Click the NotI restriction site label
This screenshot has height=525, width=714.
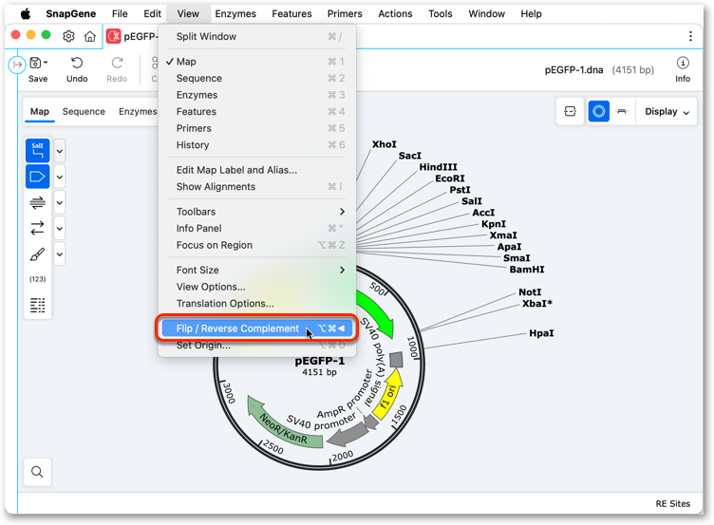click(x=530, y=292)
